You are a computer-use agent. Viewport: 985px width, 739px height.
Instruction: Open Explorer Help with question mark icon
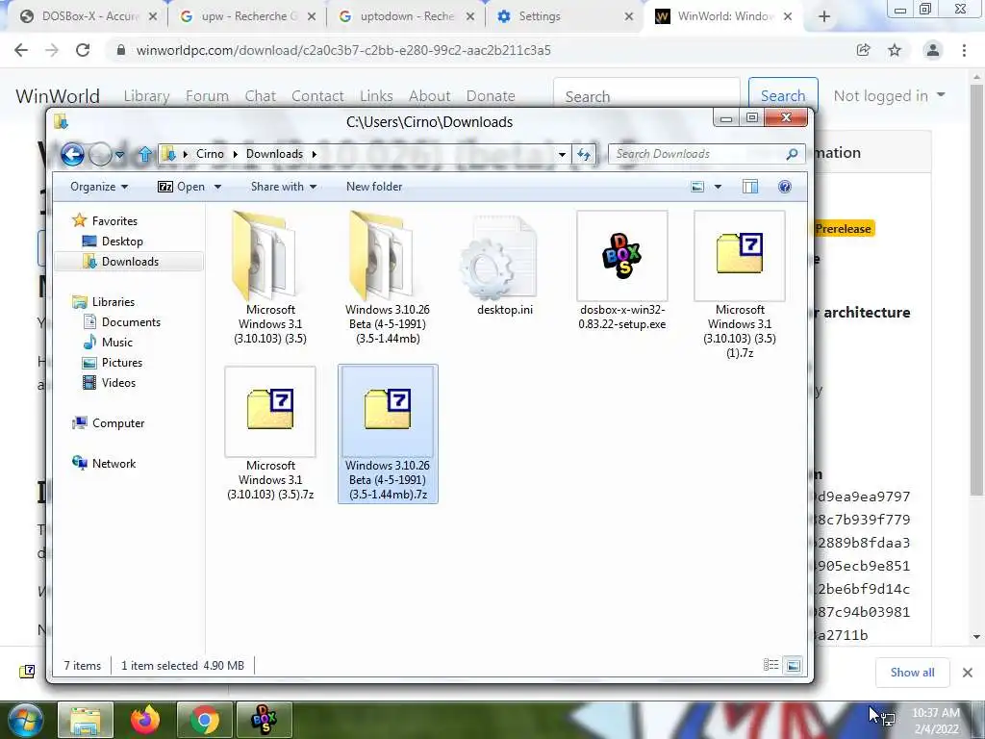pos(784,187)
